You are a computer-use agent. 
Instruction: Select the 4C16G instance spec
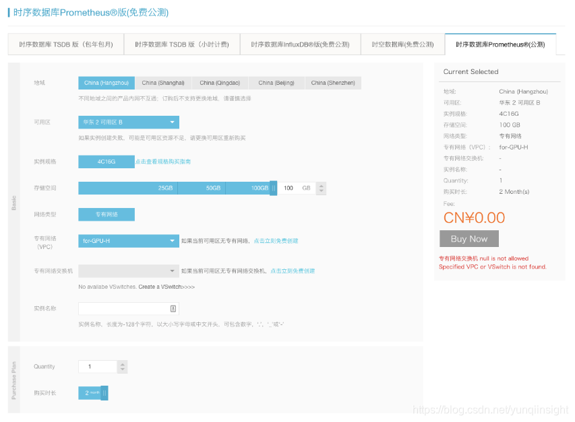[107, 162]
